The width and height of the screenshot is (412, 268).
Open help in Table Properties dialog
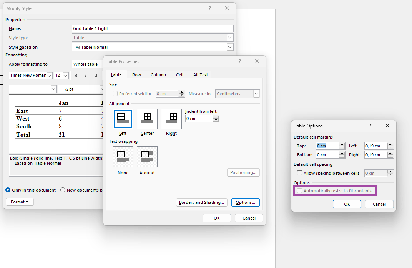point(240,61)
